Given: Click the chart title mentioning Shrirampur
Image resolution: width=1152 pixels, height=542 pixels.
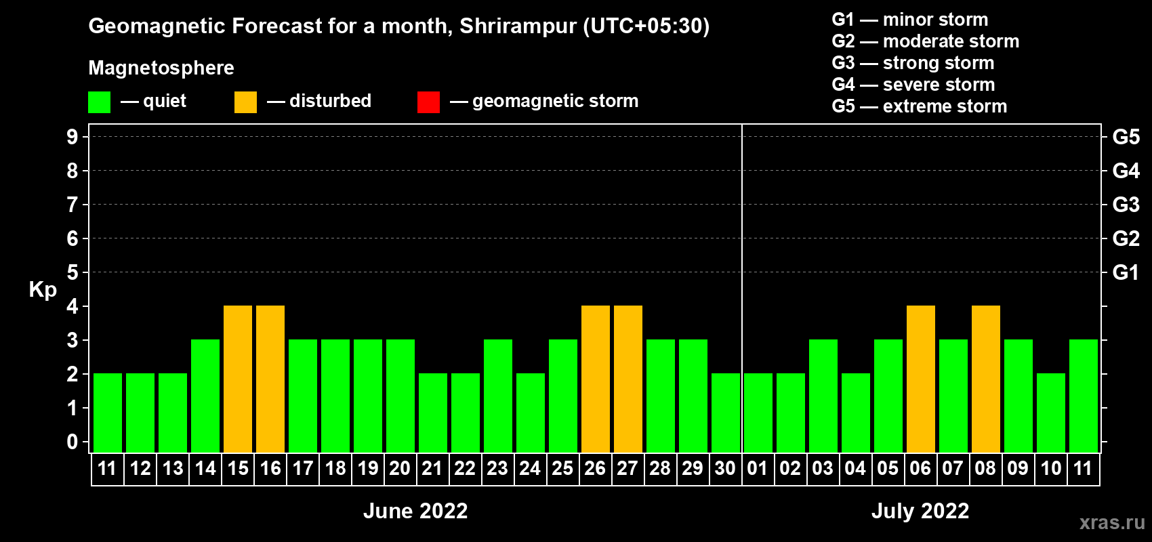Looking at the screenshot, I should click(x=399, y=26).
